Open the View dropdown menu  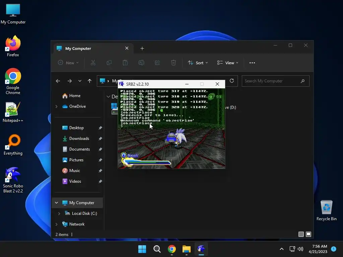(x=228, y=63)
